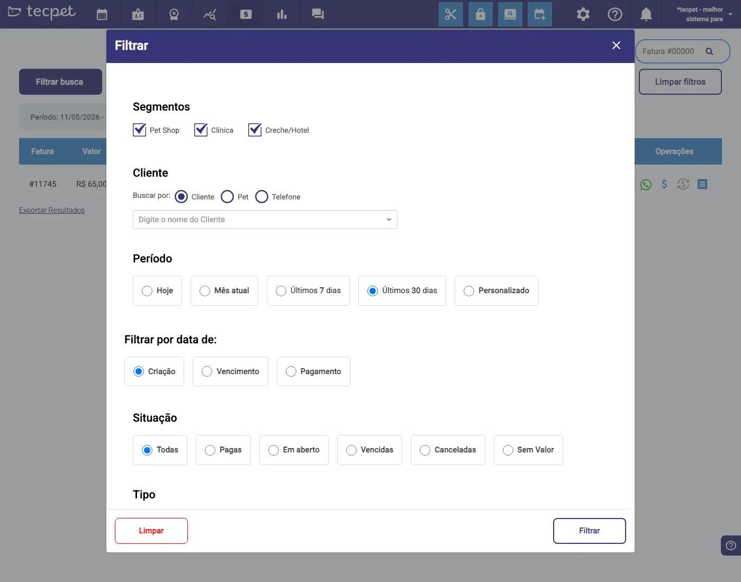Click the scissors grooming shortcut icon

pyautogui.click(x=451, y=14)
